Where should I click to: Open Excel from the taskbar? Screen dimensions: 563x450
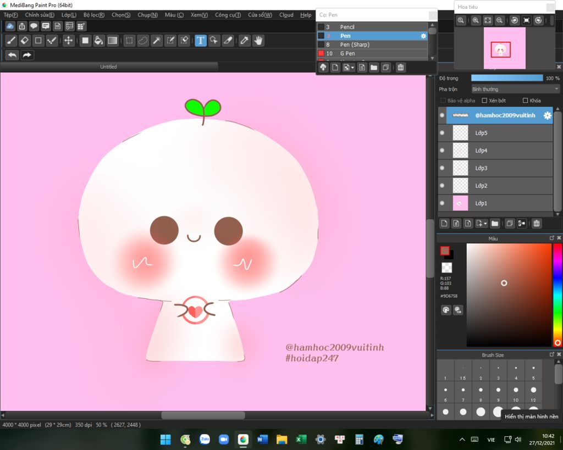click(x=301, y=439)
